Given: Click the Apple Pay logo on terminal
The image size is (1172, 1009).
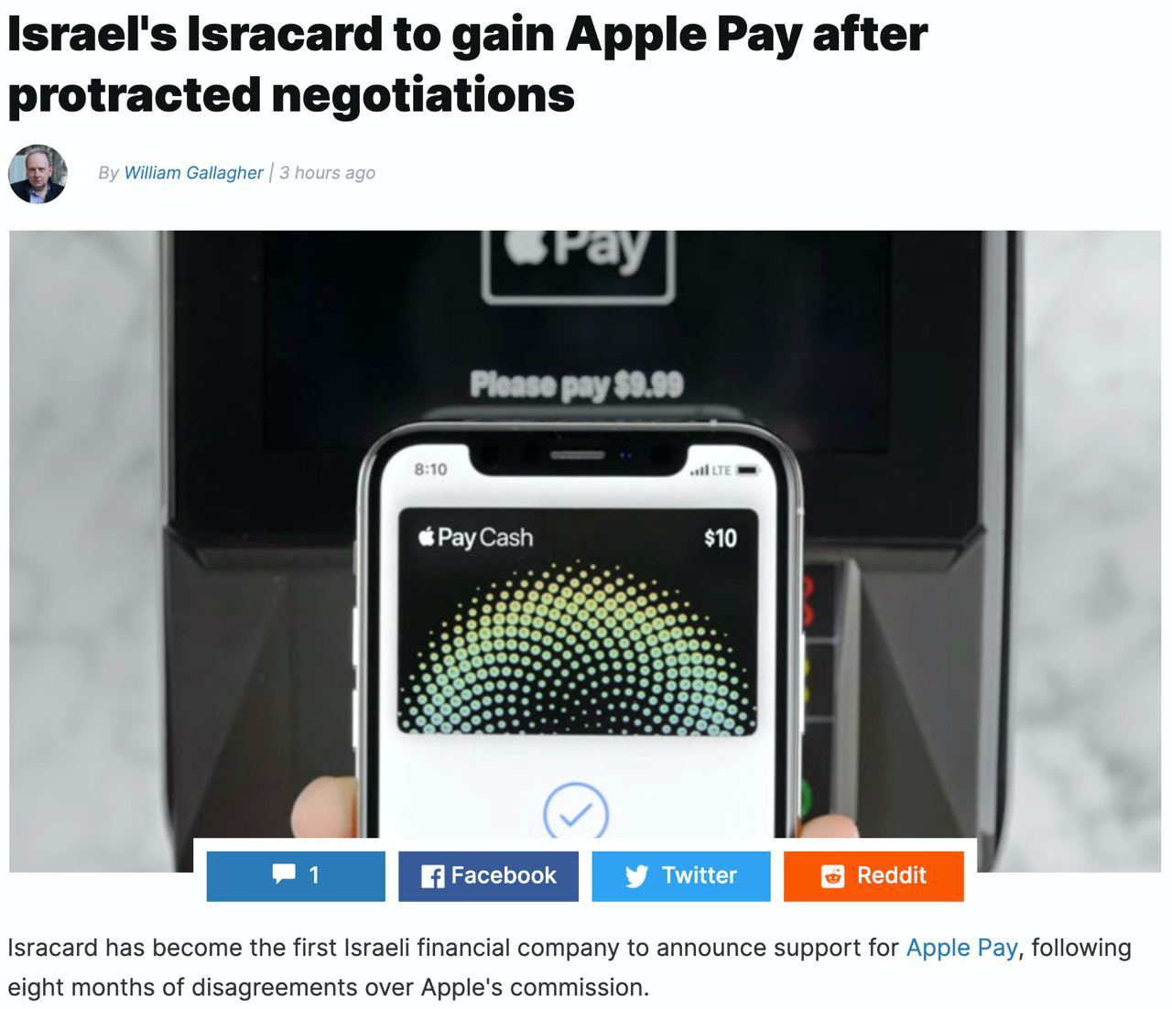Looking at the screenshot, I should [579, 259].
